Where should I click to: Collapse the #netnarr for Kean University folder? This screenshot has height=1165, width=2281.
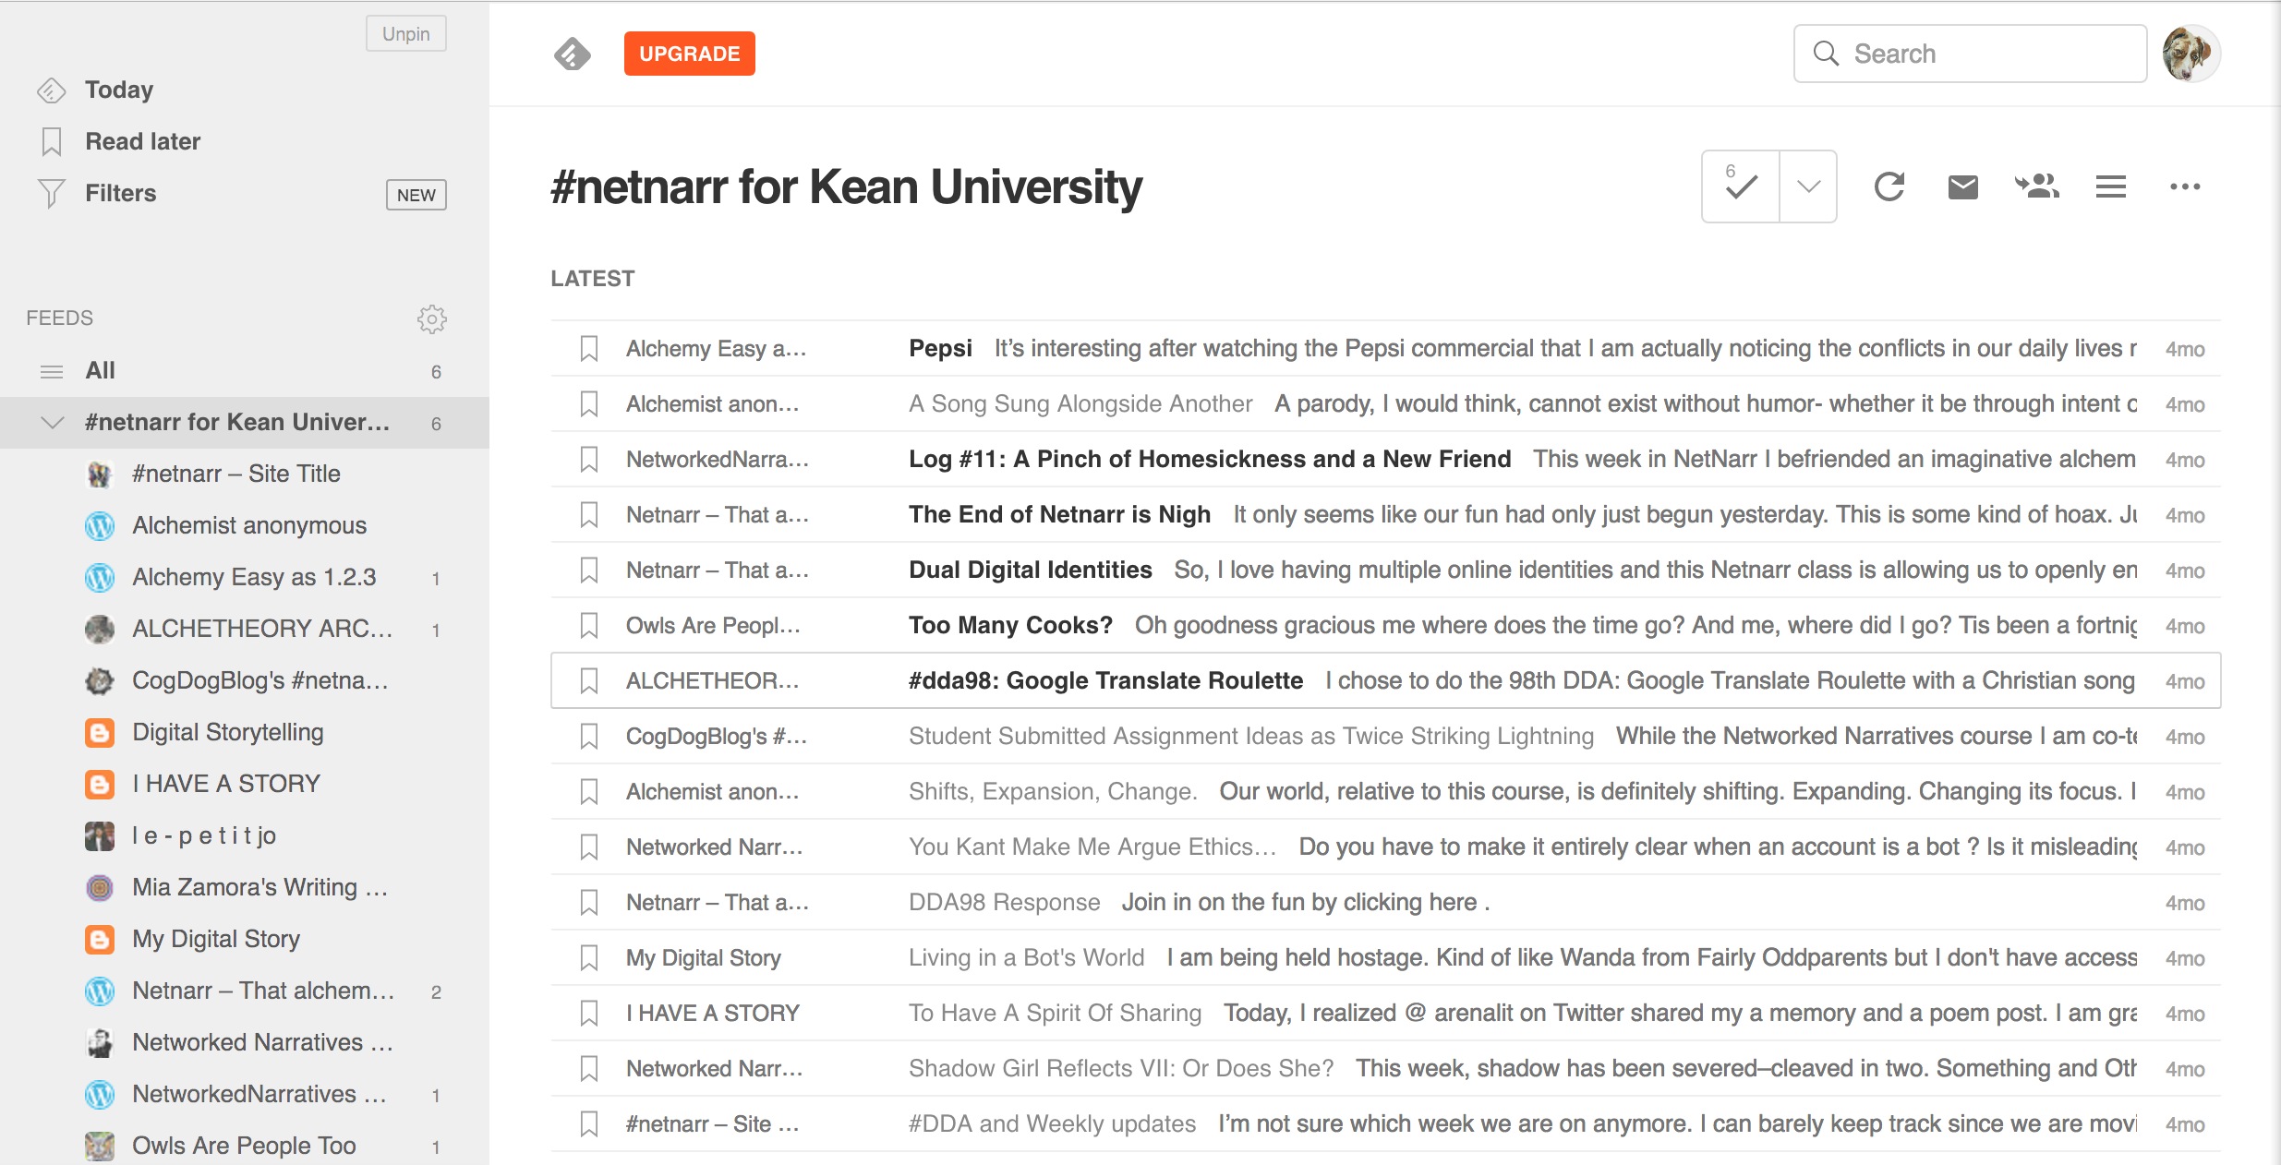(x=53, y=423)
